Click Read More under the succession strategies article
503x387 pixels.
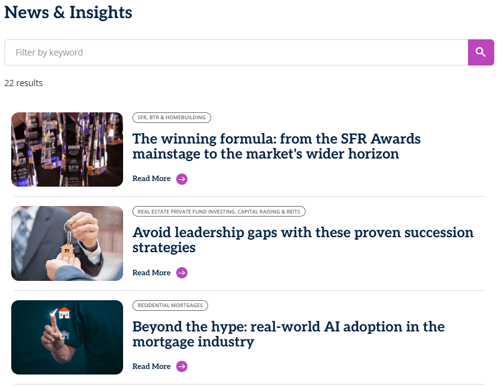click(x=151, y=273)
